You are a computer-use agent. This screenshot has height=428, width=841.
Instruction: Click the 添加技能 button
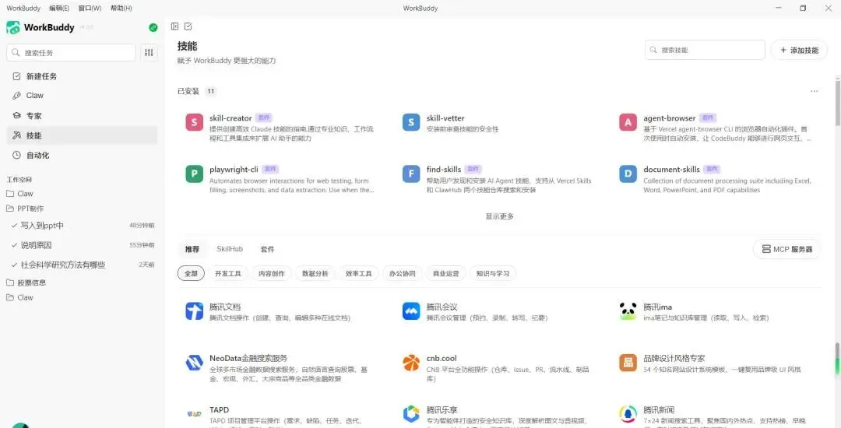click(x=799, y=50)
